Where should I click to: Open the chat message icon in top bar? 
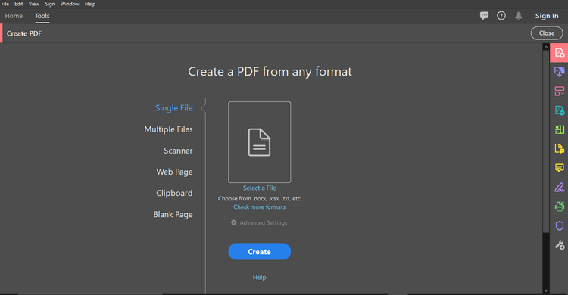point(484,16)
